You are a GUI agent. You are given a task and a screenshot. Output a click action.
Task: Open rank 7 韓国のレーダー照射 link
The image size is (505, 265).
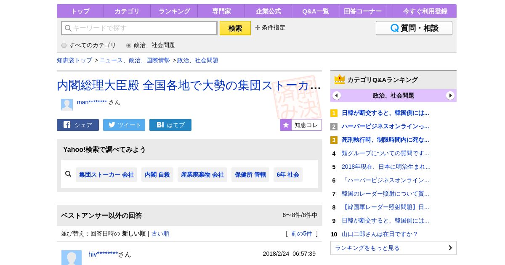(x=385, y=193)
